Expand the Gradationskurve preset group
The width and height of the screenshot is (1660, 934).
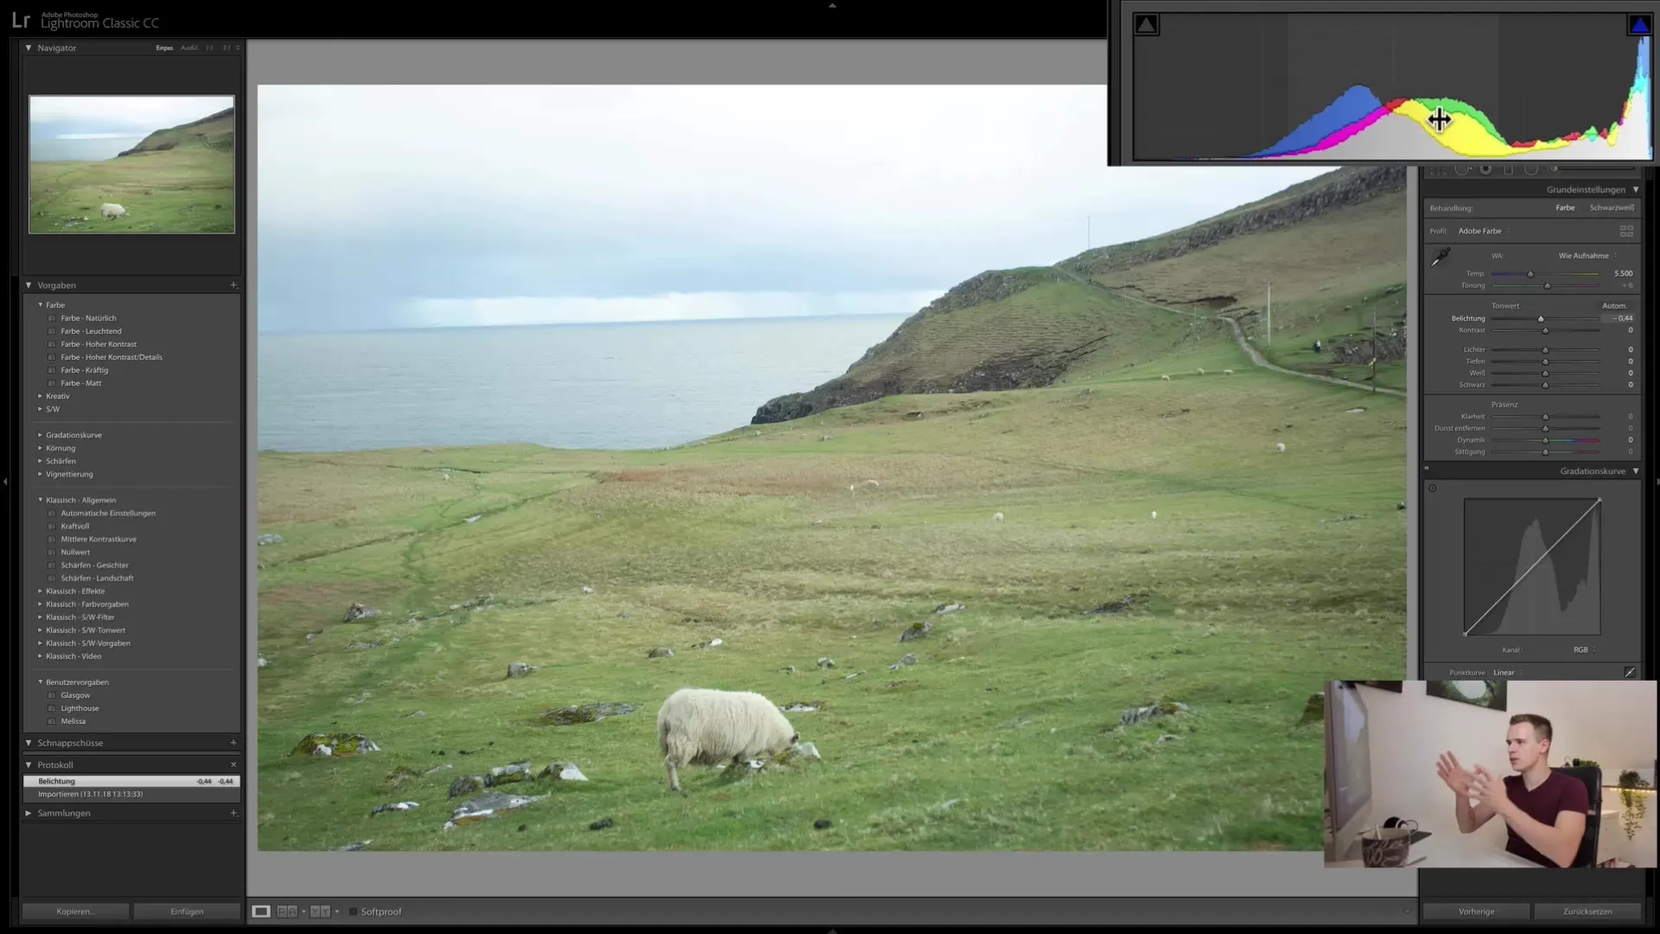(40, 435)
